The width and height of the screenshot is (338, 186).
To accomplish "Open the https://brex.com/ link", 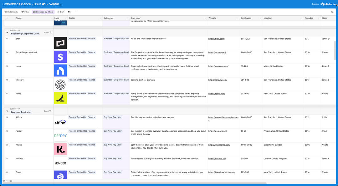I will [216, 39].
